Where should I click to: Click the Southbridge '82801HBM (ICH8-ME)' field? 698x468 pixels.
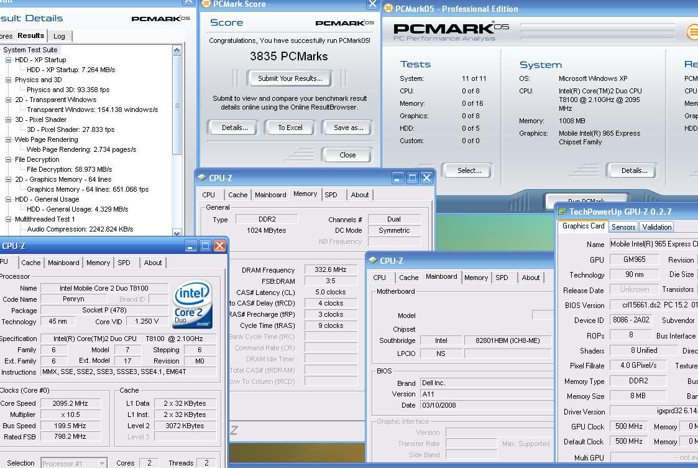[x=507, y=340]
